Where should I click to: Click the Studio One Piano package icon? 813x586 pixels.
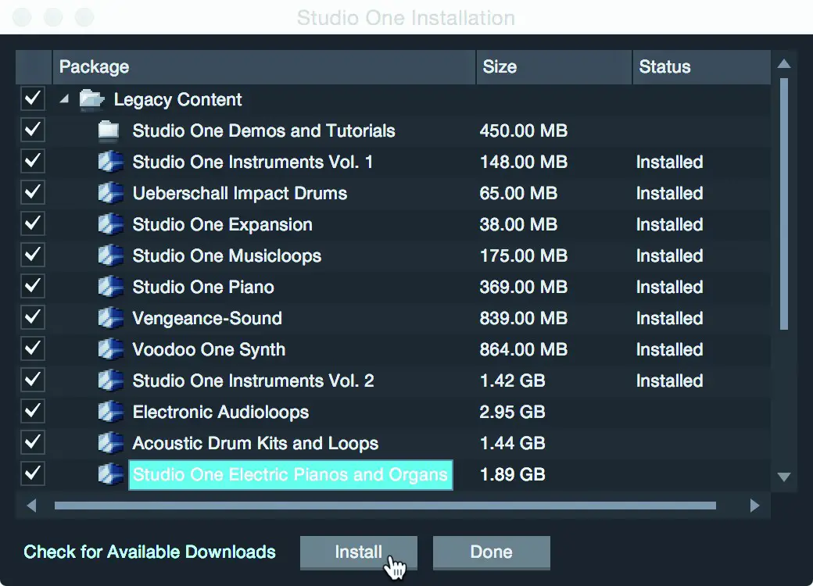[x=110, y=287]
